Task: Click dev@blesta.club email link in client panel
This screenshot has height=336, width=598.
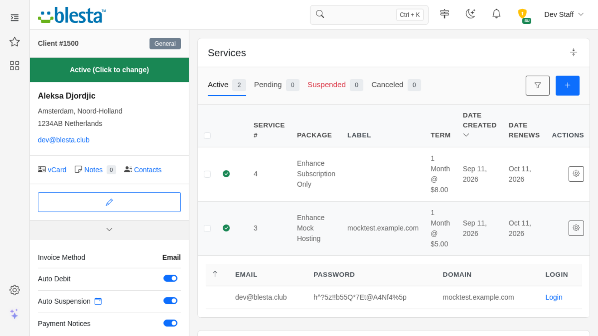Action: [x=64, y=140]
